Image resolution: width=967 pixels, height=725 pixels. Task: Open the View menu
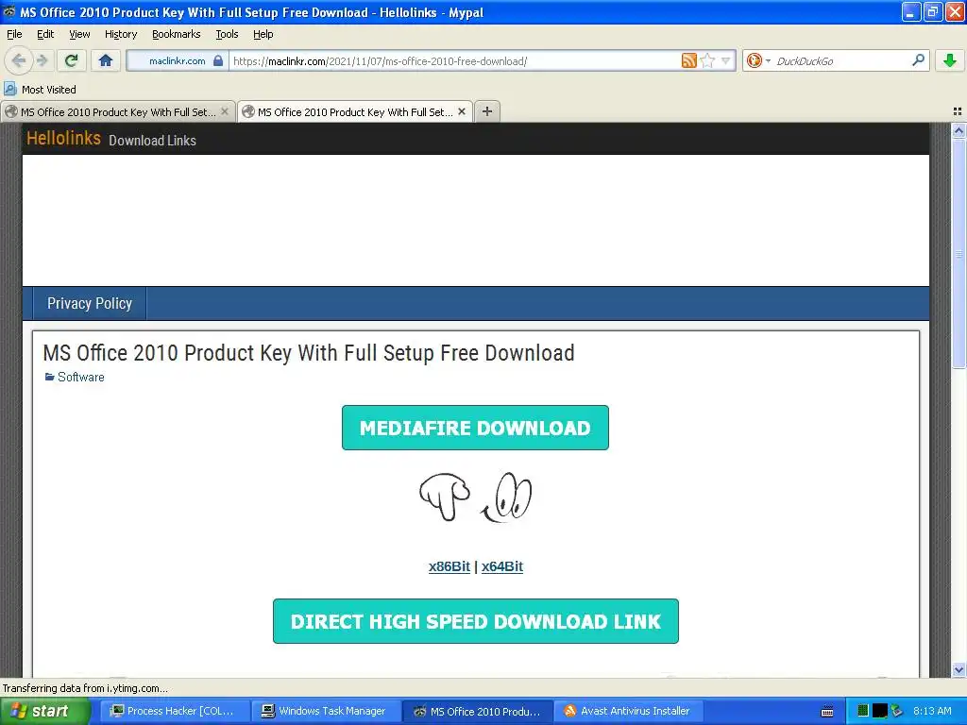(x=79, y=34)
